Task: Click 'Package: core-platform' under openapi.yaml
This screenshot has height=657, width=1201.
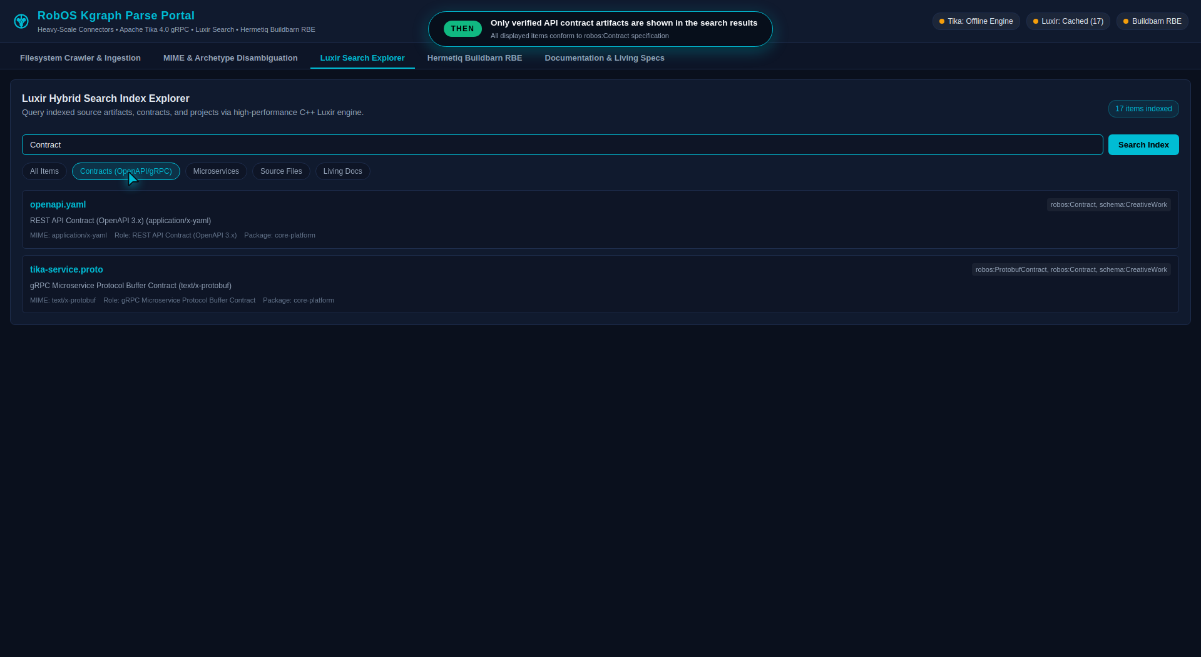Action: [x=280, y=235]
